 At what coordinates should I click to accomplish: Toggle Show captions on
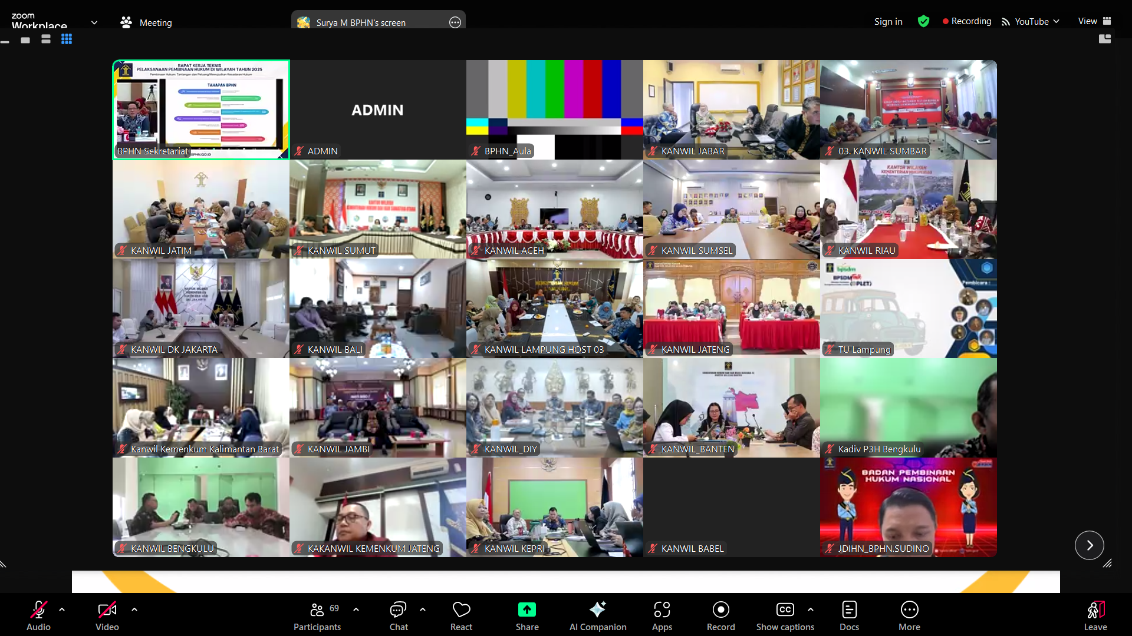click(x=785, y=615)
